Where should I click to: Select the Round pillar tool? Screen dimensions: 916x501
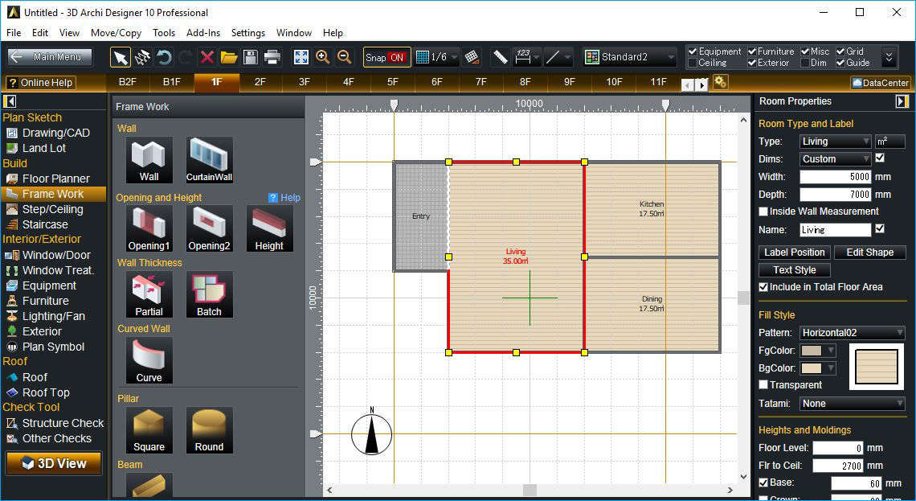(x=209, y=429)
